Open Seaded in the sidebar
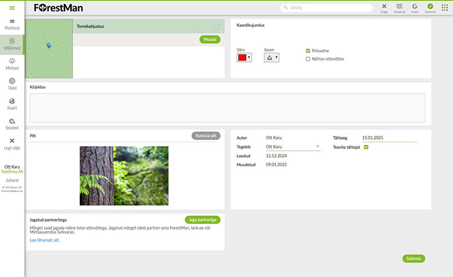Screen dimensions: 453x277 tap(12, 124)
